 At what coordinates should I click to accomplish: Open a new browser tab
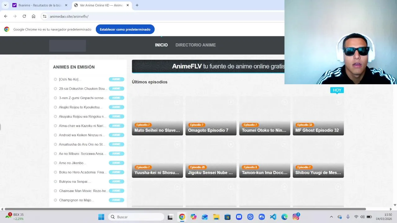(137, 5)
